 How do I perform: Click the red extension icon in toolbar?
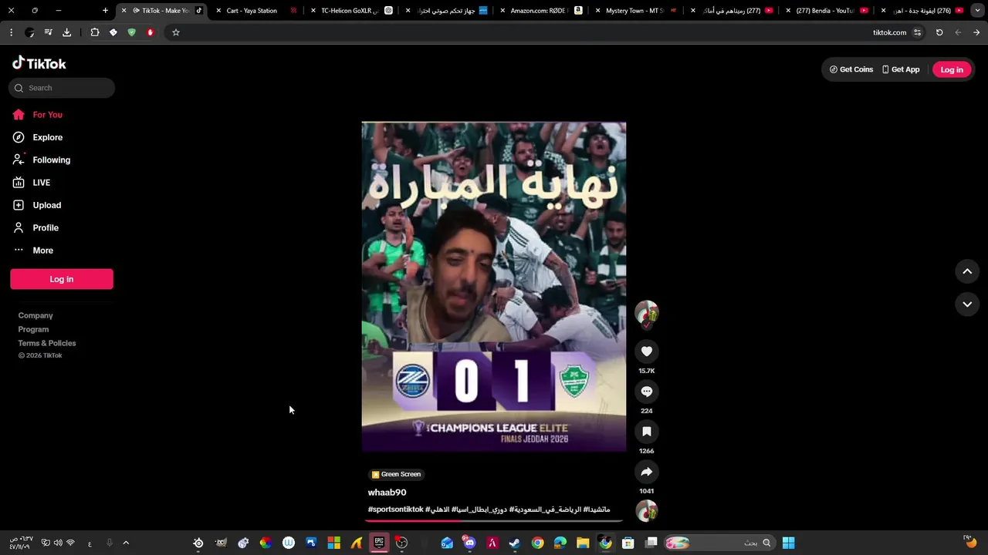pos(150,32)
